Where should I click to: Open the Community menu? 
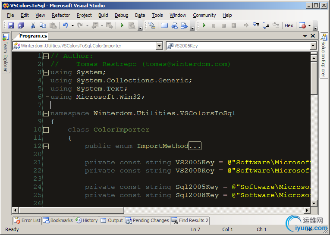coord(204,15)
